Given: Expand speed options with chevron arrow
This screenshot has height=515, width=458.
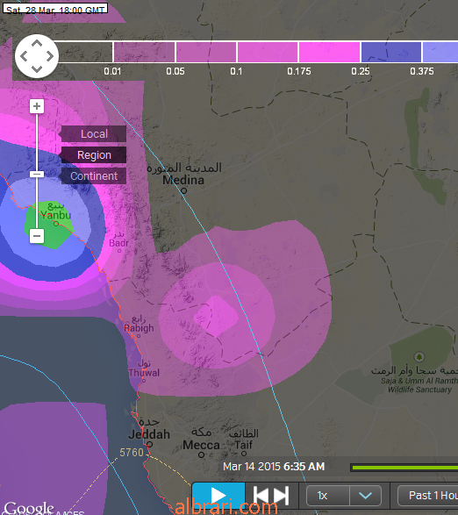Looking at the screenshot, I should pos(365,496).
